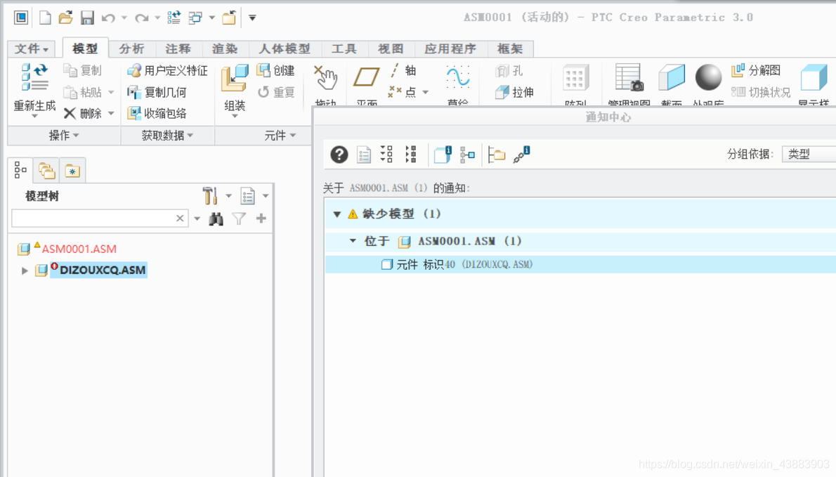Open the Operations (操作) group dropdown
This screenshot has height=477, width=836.
(x=64, y=136)
